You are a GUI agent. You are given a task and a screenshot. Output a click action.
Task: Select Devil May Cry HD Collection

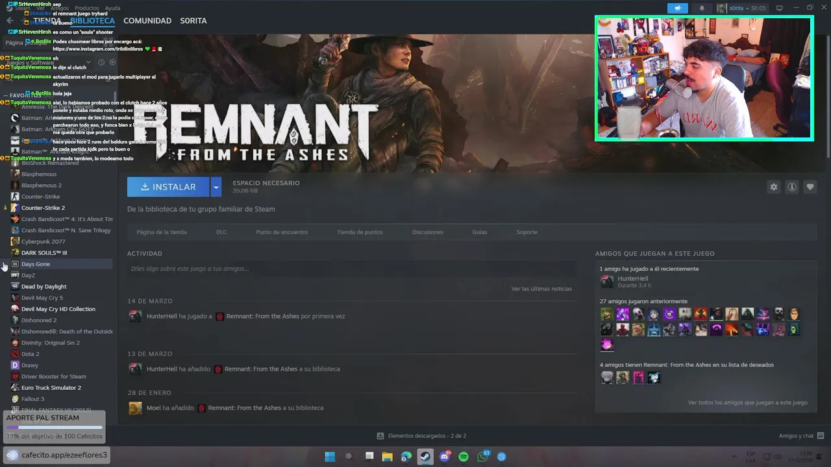click(61, 309)
